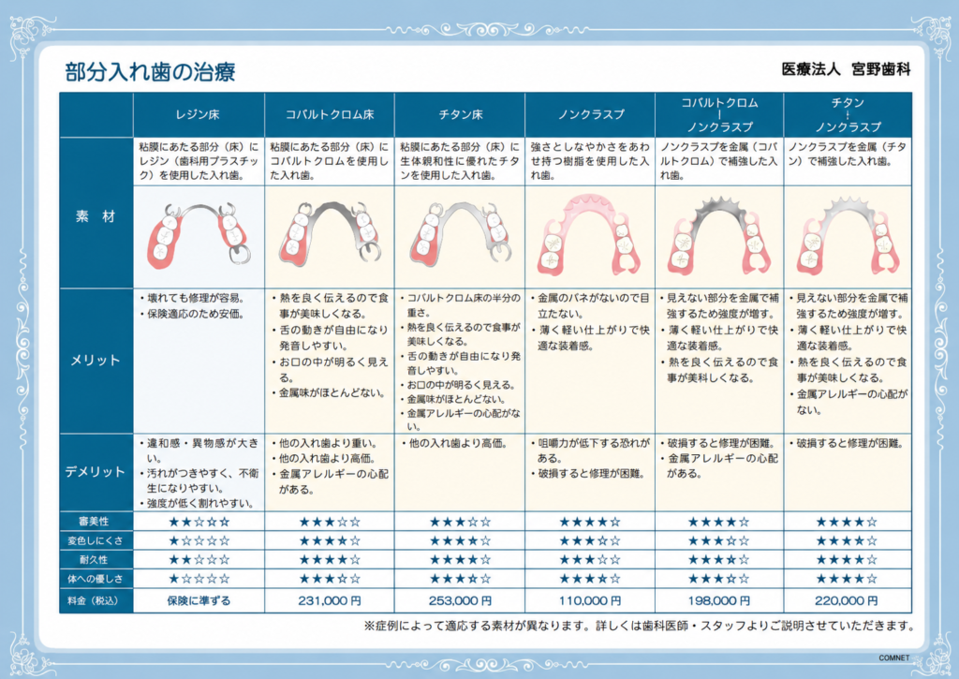
Task: Click the レジン床 denture illustration
Action: coord(199,236)
